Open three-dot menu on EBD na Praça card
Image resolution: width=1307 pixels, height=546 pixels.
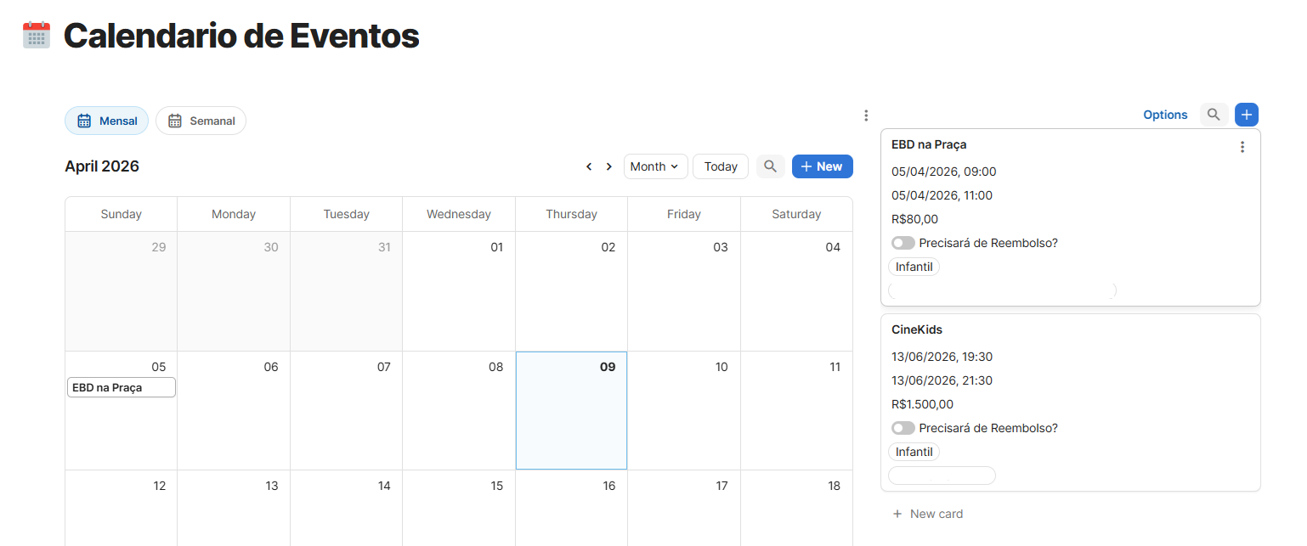pyautogui.click(x=1242, y=147)
